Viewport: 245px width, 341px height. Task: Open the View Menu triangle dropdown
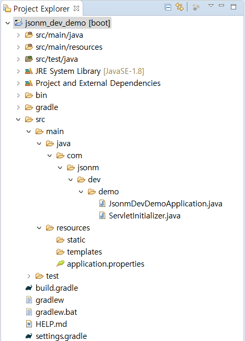point(211,5)
